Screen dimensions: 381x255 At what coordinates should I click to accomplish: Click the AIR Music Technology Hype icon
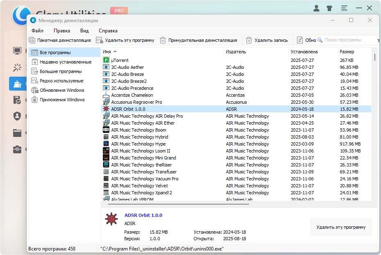point(106,143)
